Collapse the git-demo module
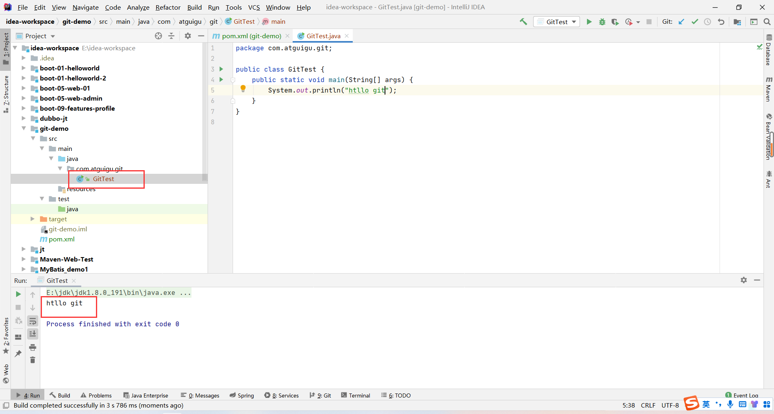 pyautogui.click(x=23, y=128)
